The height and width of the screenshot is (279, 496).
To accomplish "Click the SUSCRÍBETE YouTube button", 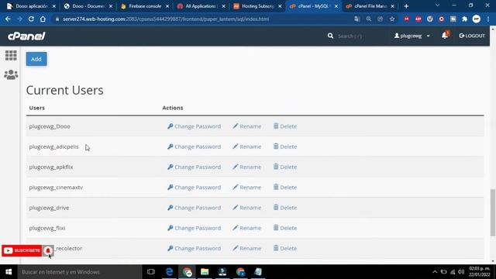I will click(x=22, y=250).
